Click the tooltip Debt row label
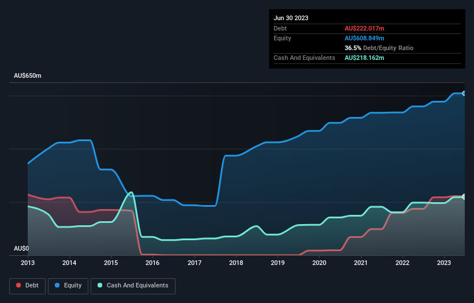This screenshot has height=303, width=474. [280, 28]
